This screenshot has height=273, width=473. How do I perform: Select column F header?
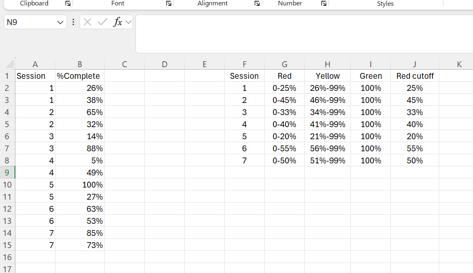pos(244,64)
